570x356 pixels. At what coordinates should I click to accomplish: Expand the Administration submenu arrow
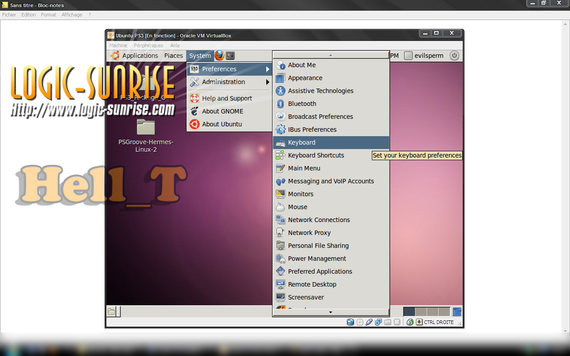point(268,82)
